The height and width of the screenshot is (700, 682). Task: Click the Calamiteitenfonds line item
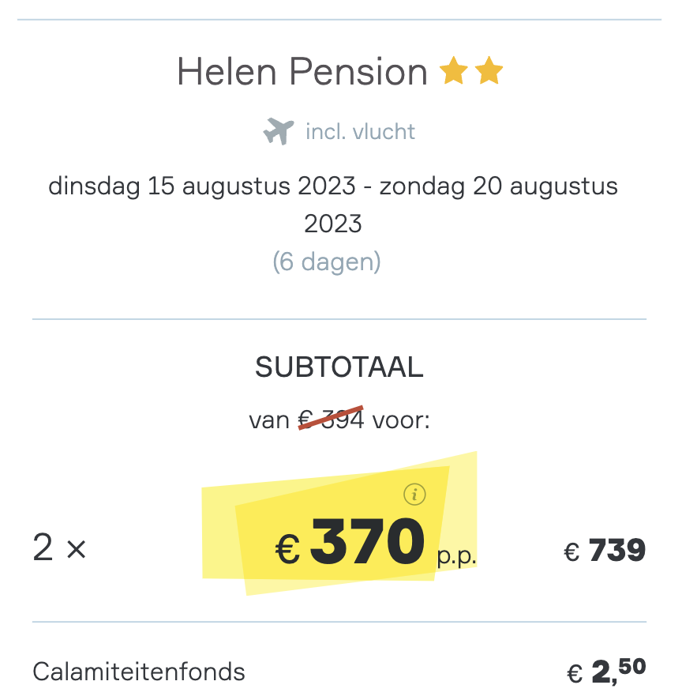click(139, 672)
